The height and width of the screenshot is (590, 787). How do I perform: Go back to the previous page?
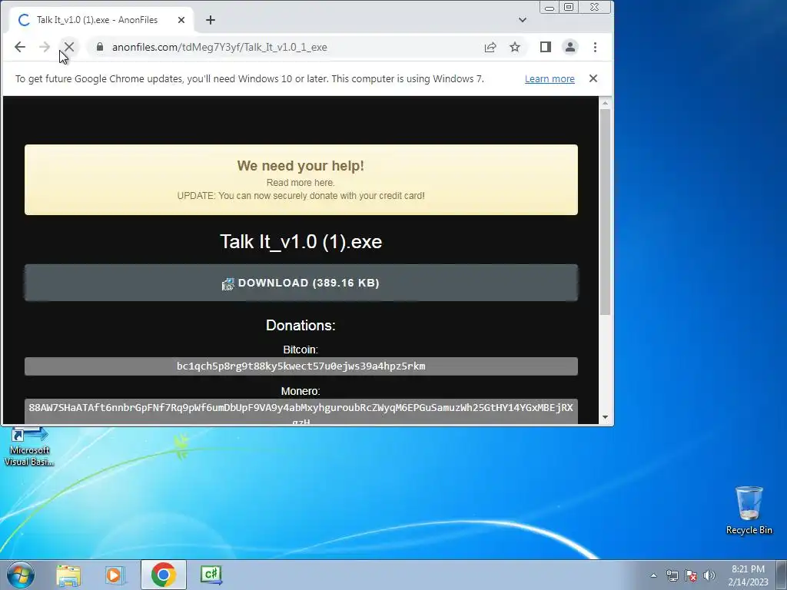19,47
